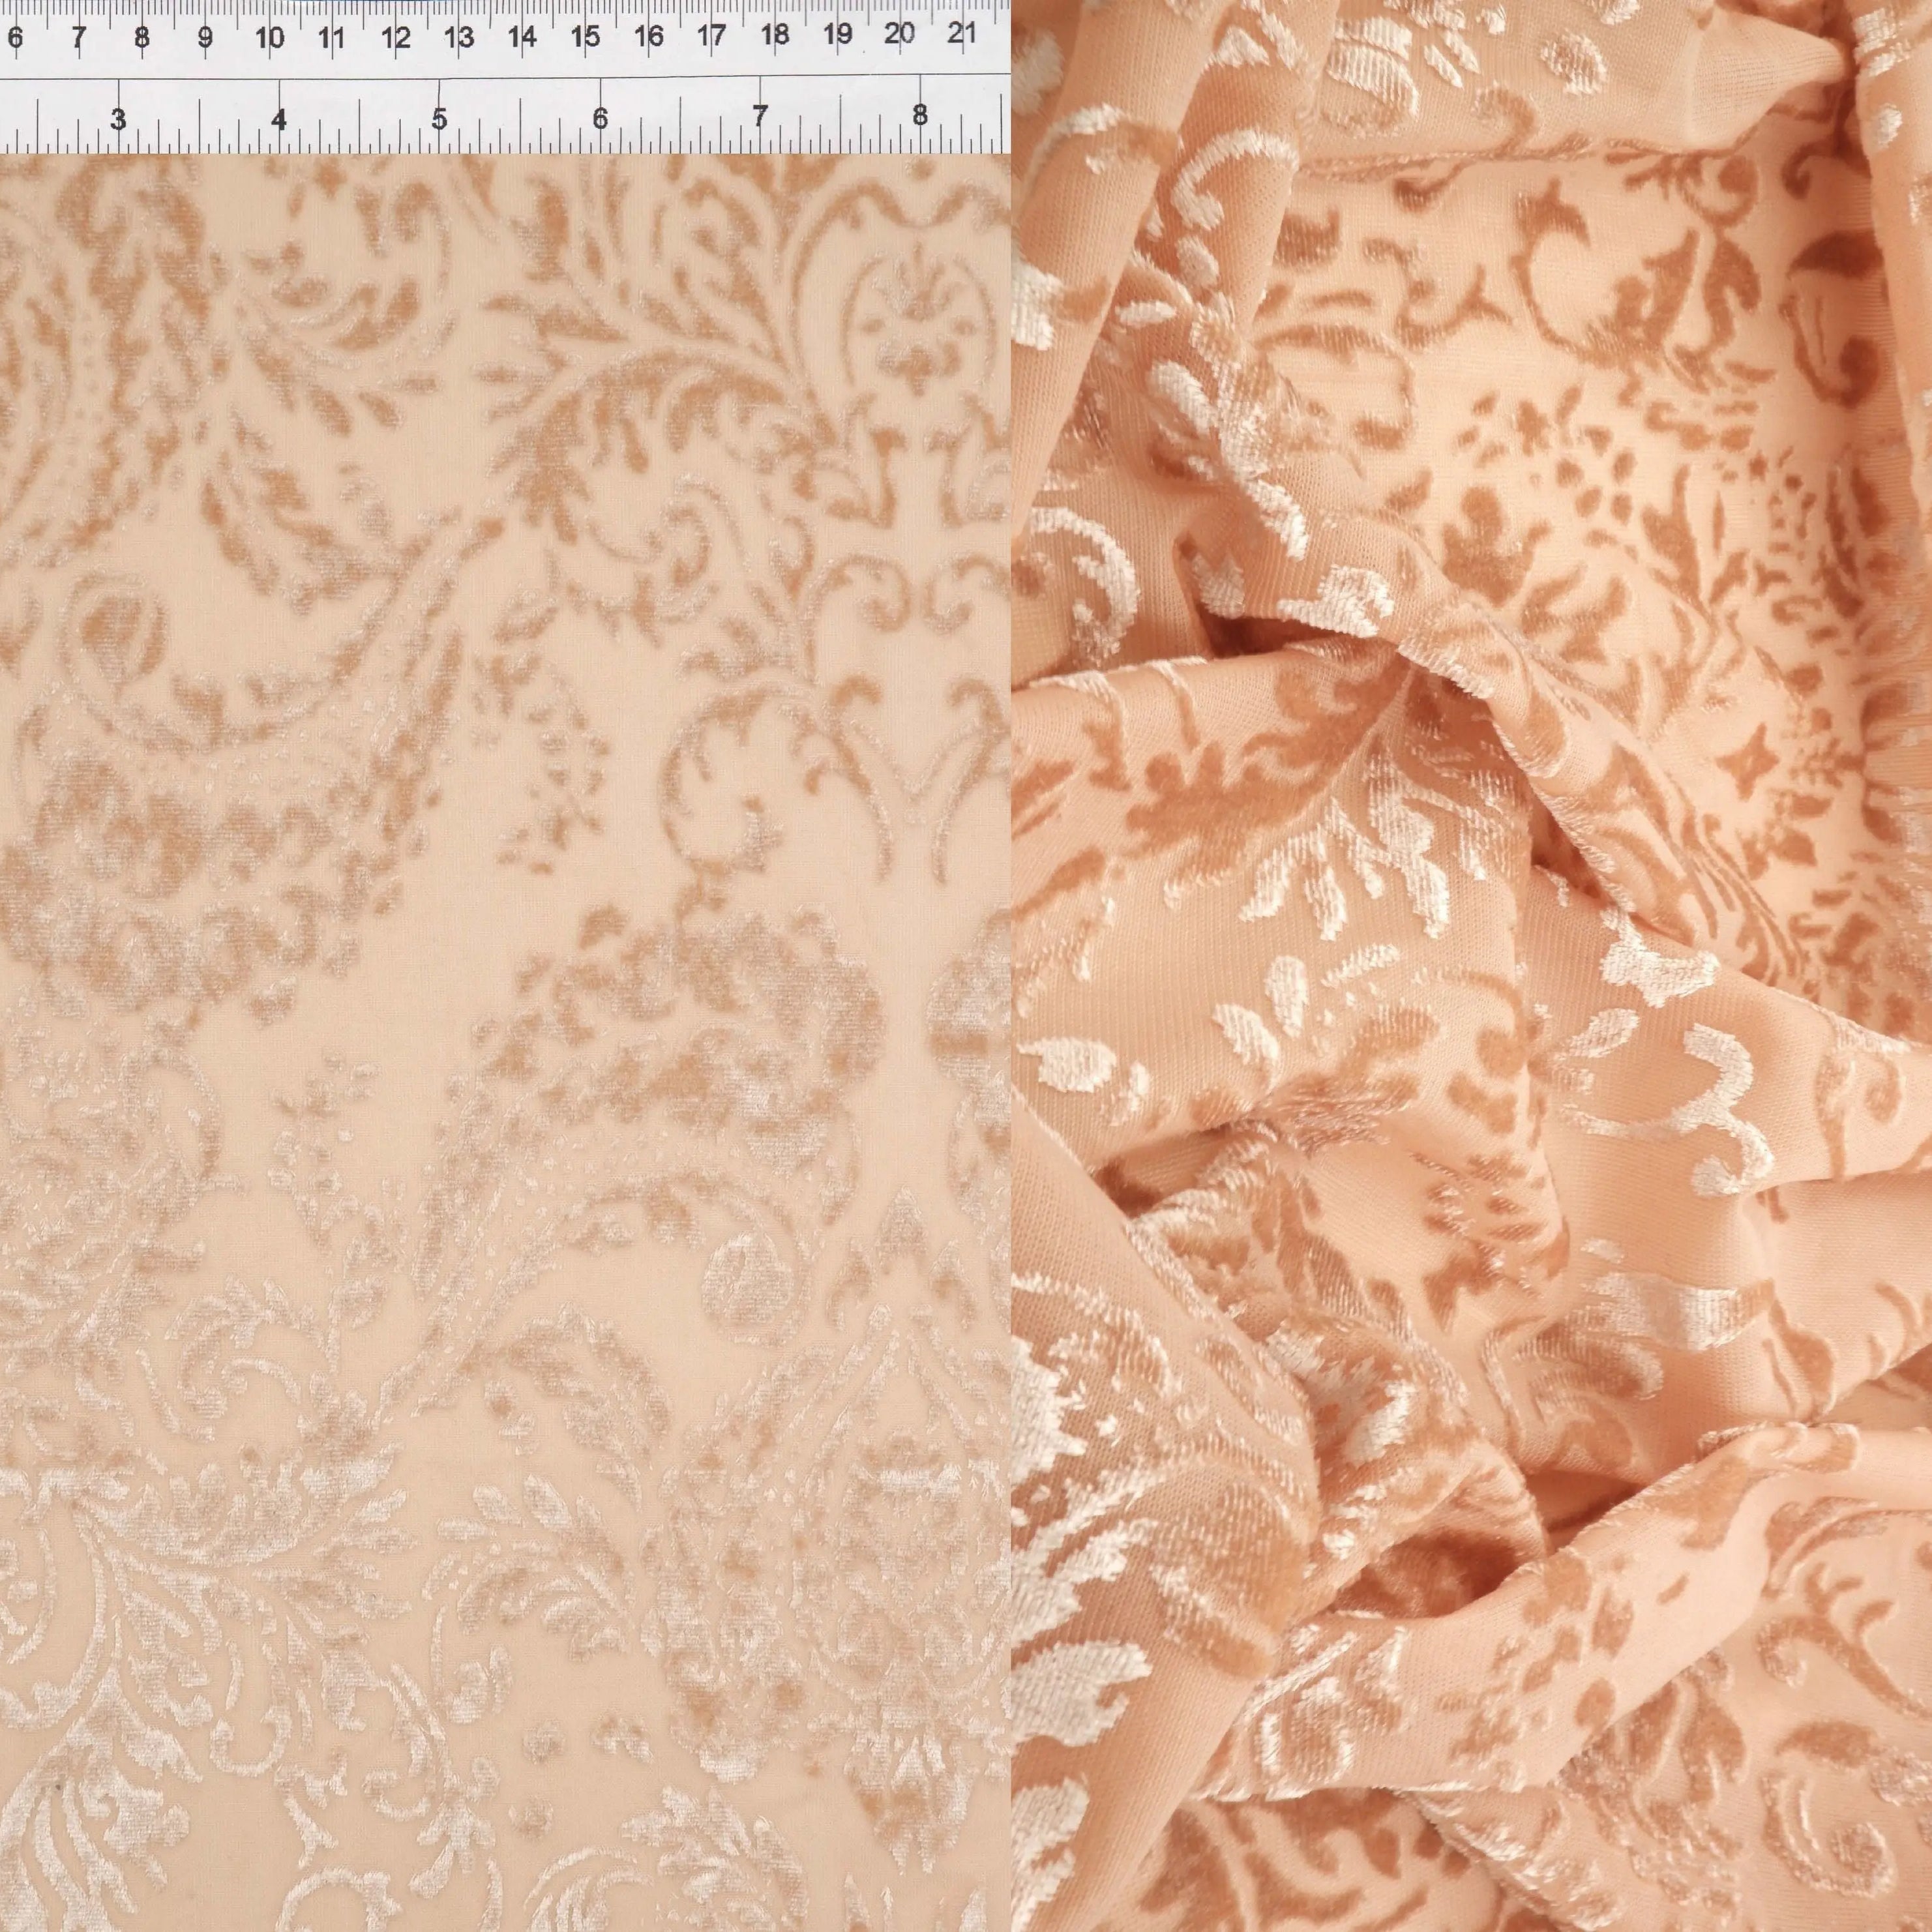Screen dimensions: 1932x1932
Task: Click the number 12 on the centimeter scale
Action: (x=396, y=38)
